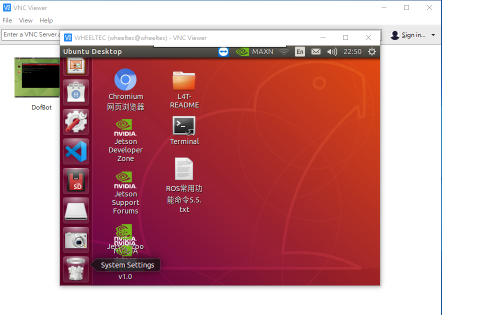Open the Wi-Fi network indicator

pyautogui.click(x=284, y=51)
